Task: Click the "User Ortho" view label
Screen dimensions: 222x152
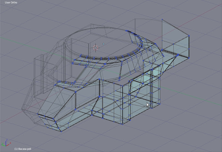Action: tap(11, 2)
